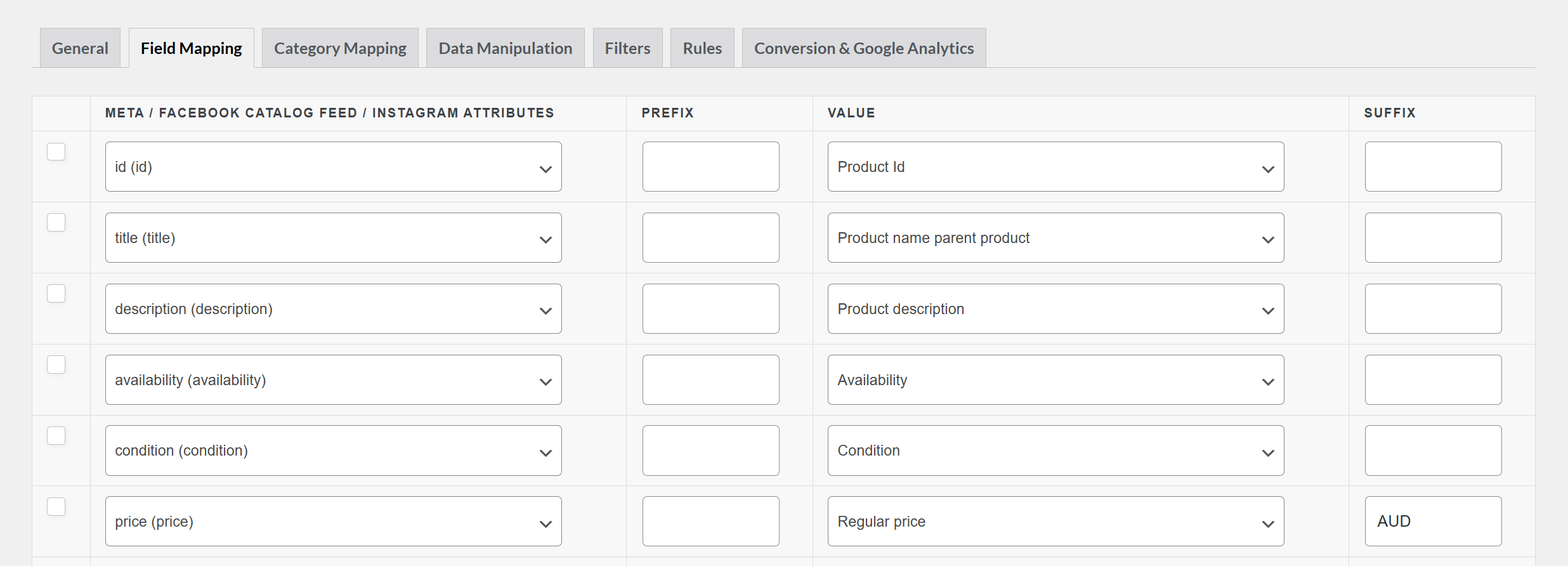Enable the price row checkbox
Screen dimensions: 1568x566
click(56, 507)
